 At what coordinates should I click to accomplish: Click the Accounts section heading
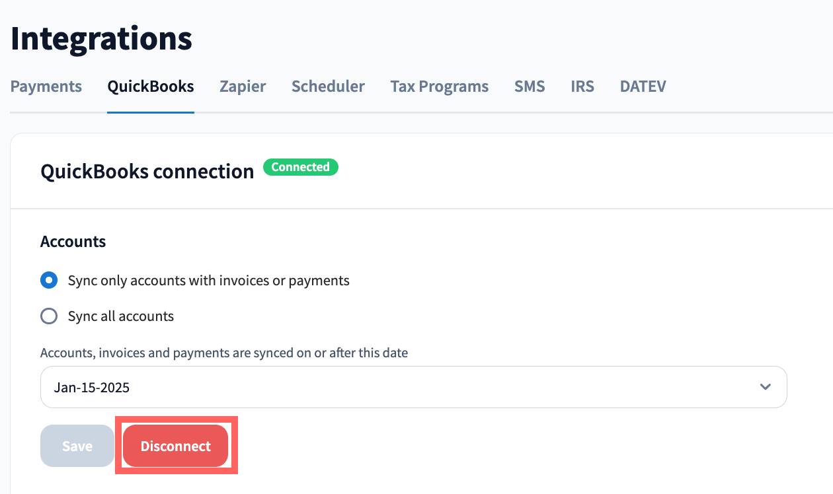[x=73, y=242]
